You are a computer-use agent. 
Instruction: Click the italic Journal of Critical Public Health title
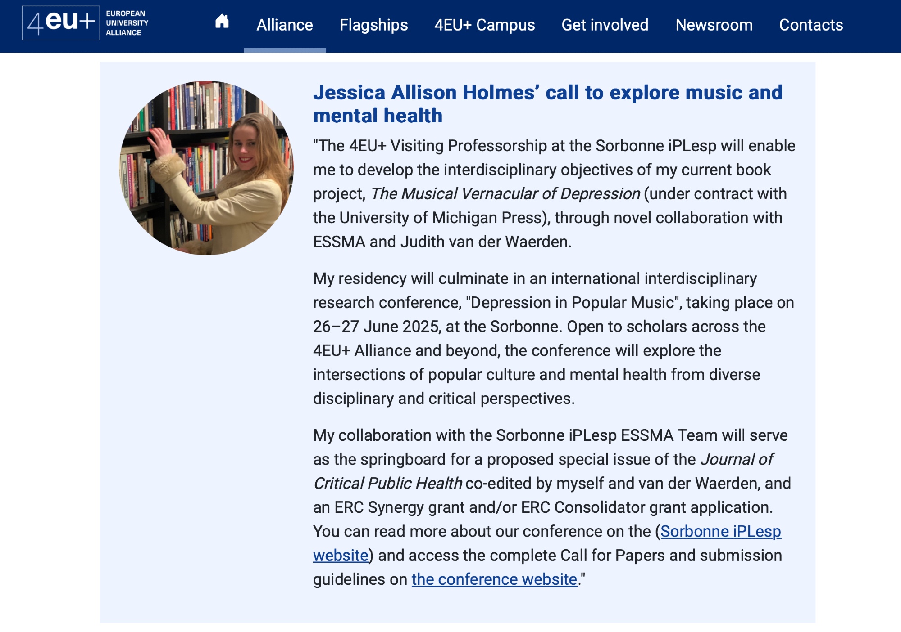pos(388,484)
